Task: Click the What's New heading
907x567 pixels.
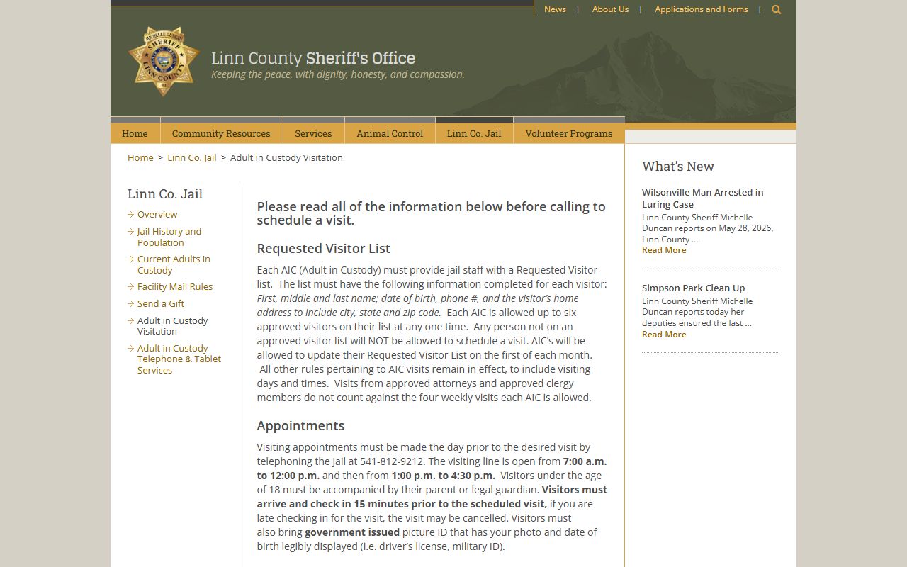Action: 678,166
